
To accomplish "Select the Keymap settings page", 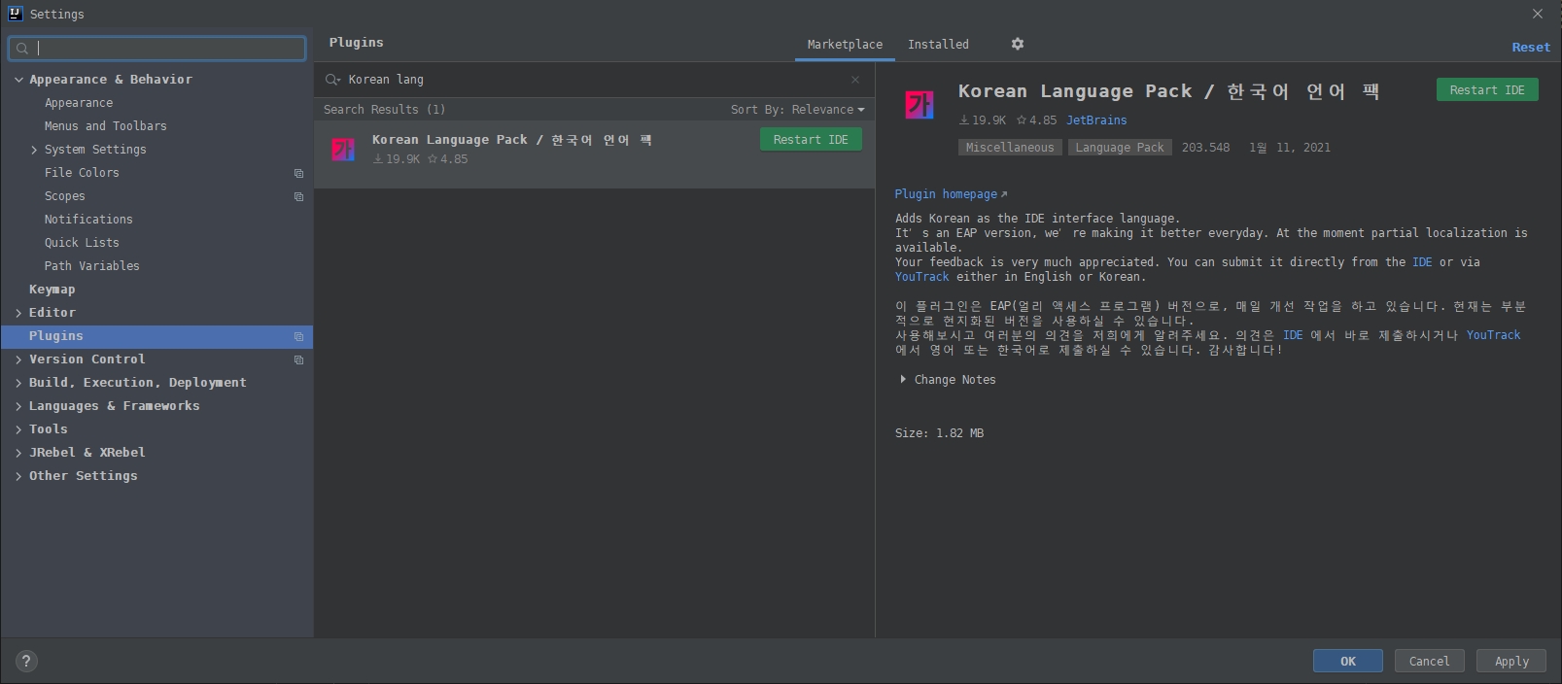I will [52, 290].
